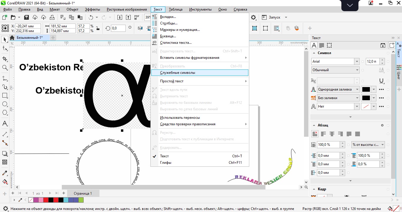Select the center alignment paragraph button
Viewport: 402px width, 212px height.
[332, 134]
